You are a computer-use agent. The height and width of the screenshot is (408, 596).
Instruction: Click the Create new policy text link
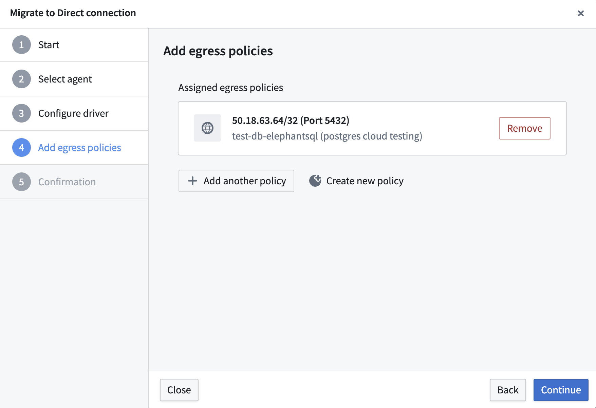(365, 181)
